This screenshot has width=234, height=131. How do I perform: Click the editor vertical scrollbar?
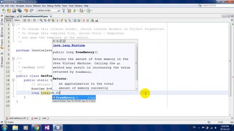pos(230,61)
